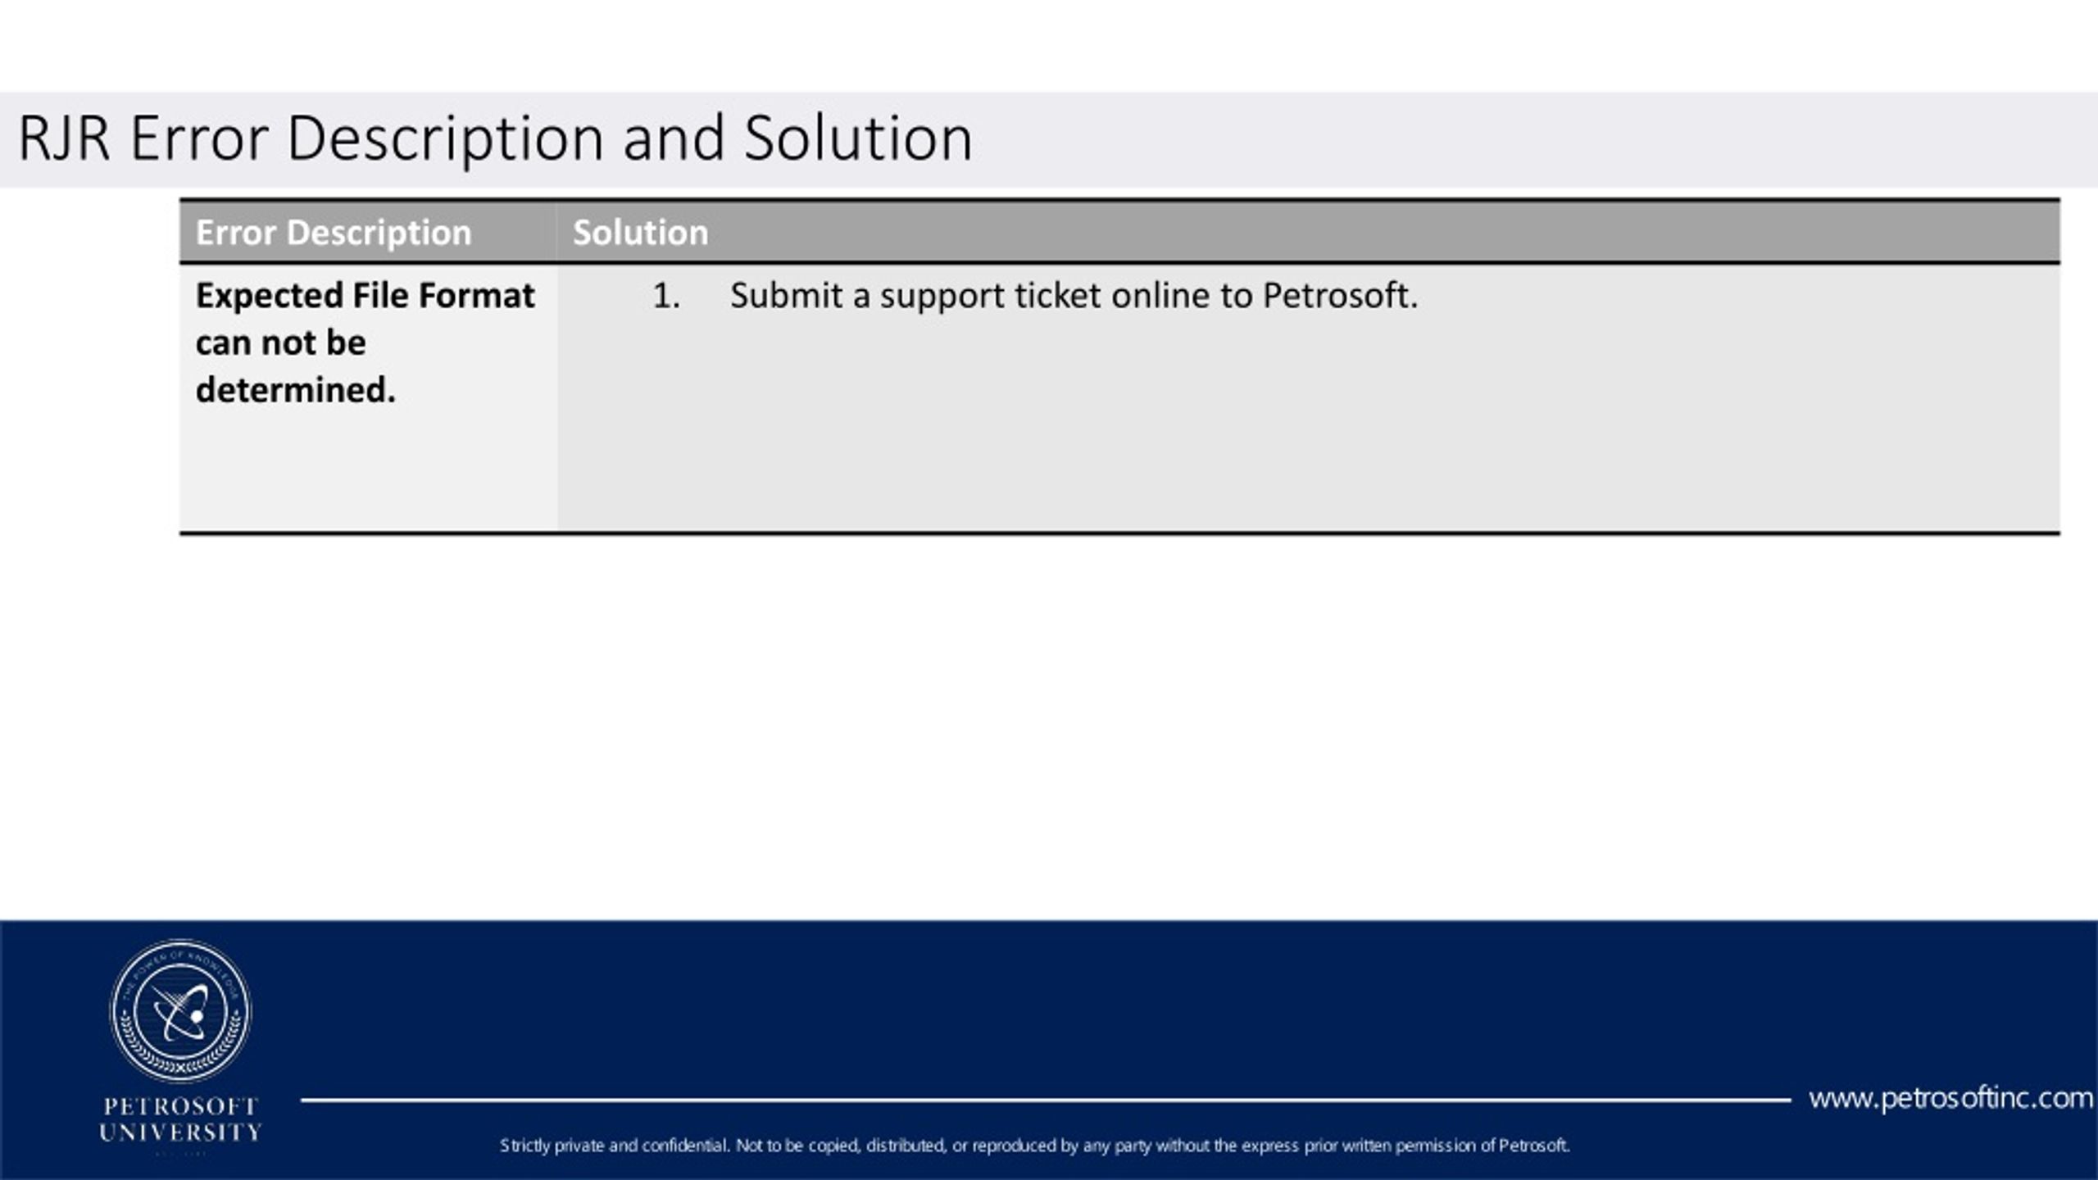This screenshot has height=1180, width=2098.
Task: Click the 'UNIVERSITY' text under the seal
Action: tap(181, 1133)
